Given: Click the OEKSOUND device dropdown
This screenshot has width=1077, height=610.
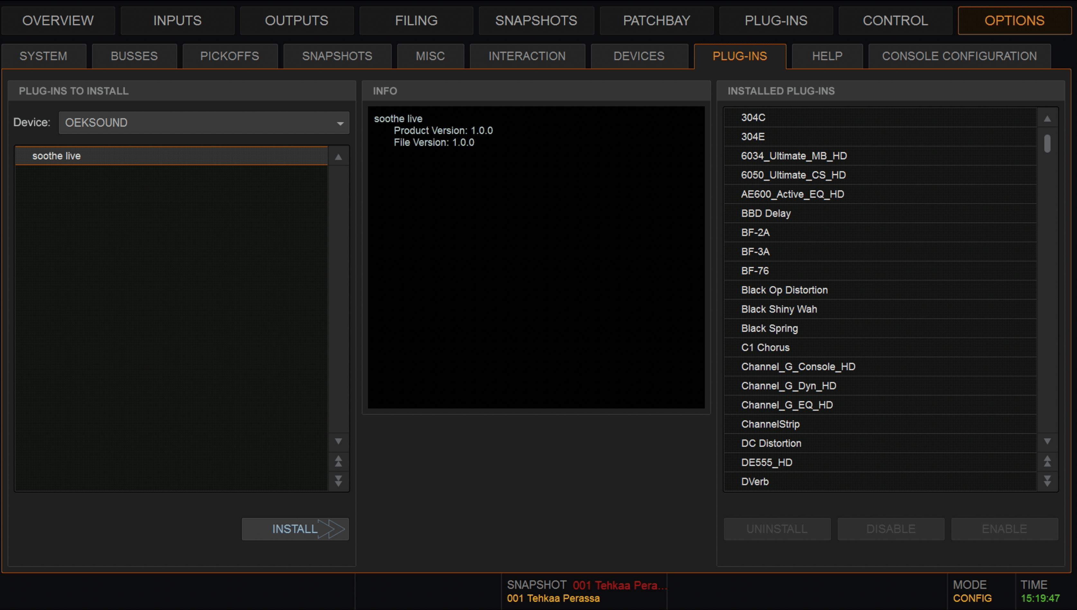Looking at the screenshot, I should coord(203,123).
